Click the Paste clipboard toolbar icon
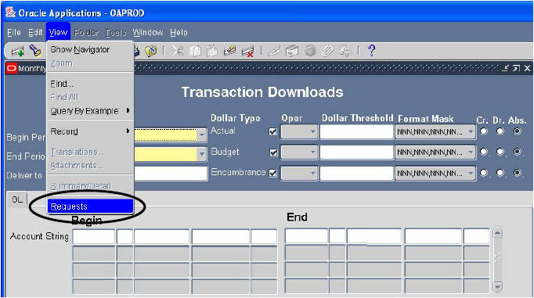The image size is (534, 298). point(212,51)
